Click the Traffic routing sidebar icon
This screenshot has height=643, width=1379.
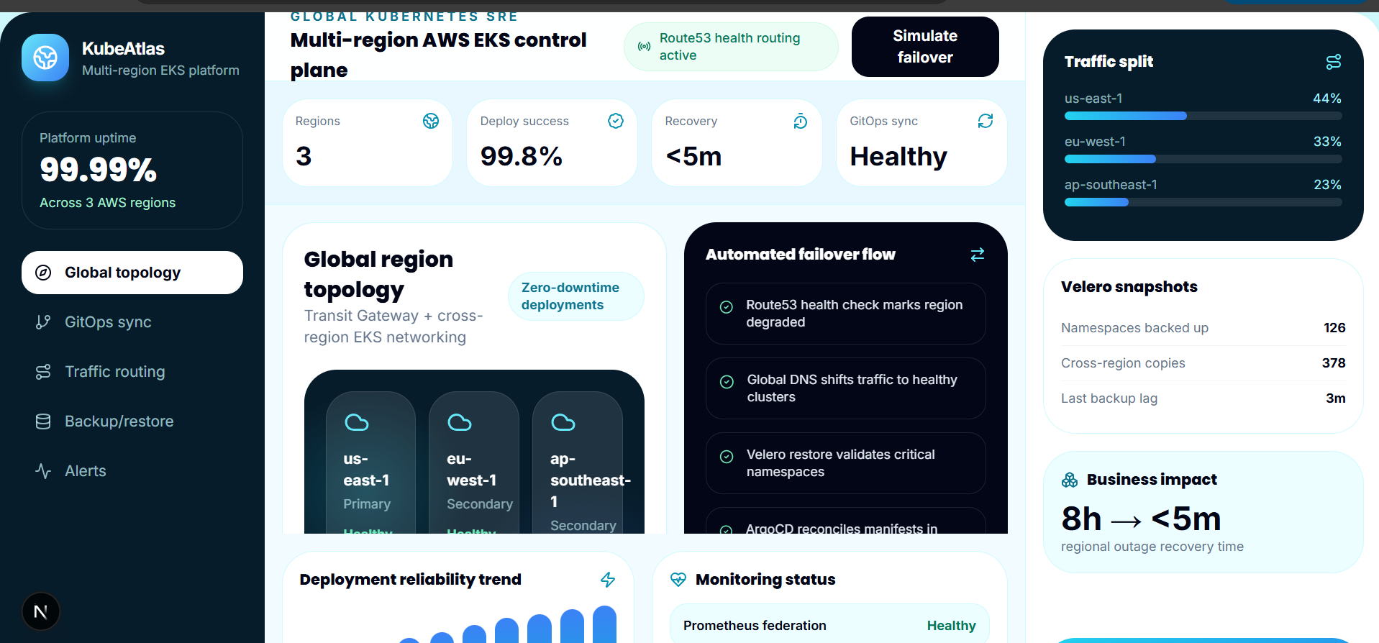pyautogui.click(x=43, y=372)
